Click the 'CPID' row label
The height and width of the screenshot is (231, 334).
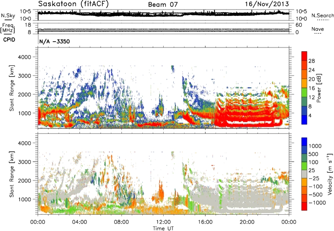[x=9, y=40]
